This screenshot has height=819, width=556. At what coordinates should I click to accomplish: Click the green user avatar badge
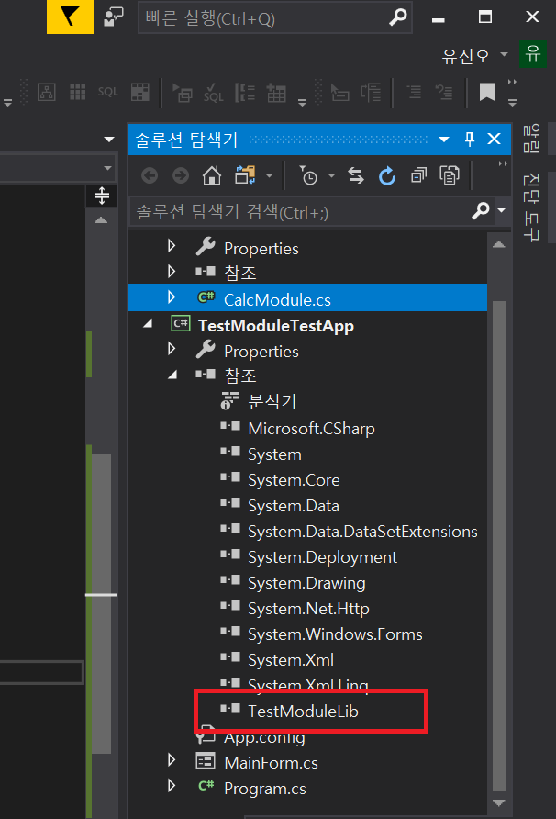coord(532,53)
